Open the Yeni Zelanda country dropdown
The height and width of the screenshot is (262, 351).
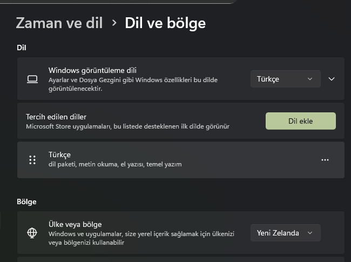point(285,233)
